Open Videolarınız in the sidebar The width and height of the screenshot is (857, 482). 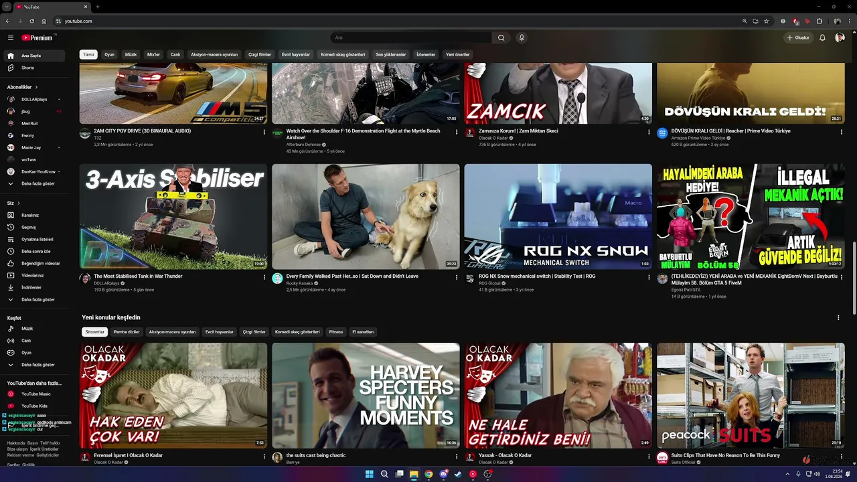pyautogui.click(x=33, y=275)
